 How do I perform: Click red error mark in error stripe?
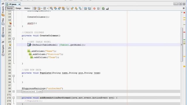(x=184, y=32)
